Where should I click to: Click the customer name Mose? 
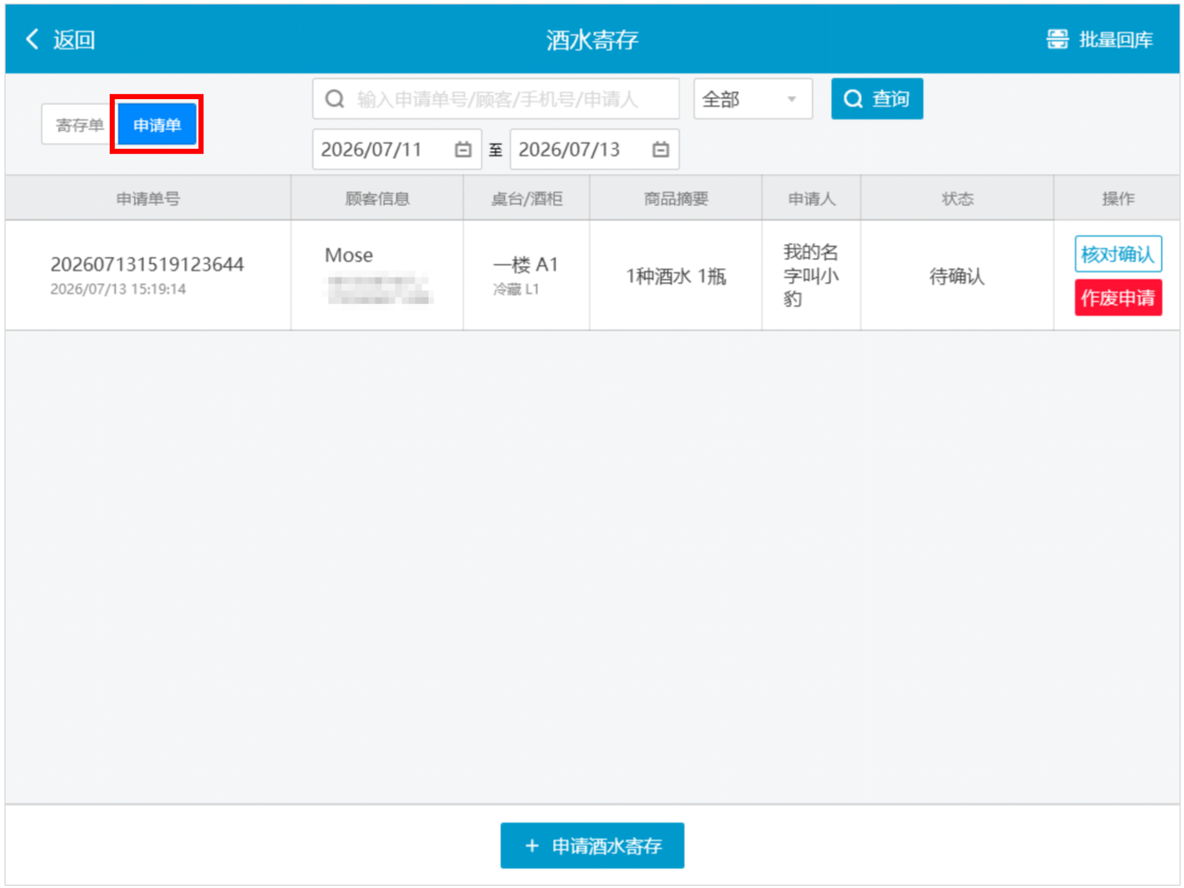coord(349,255)
